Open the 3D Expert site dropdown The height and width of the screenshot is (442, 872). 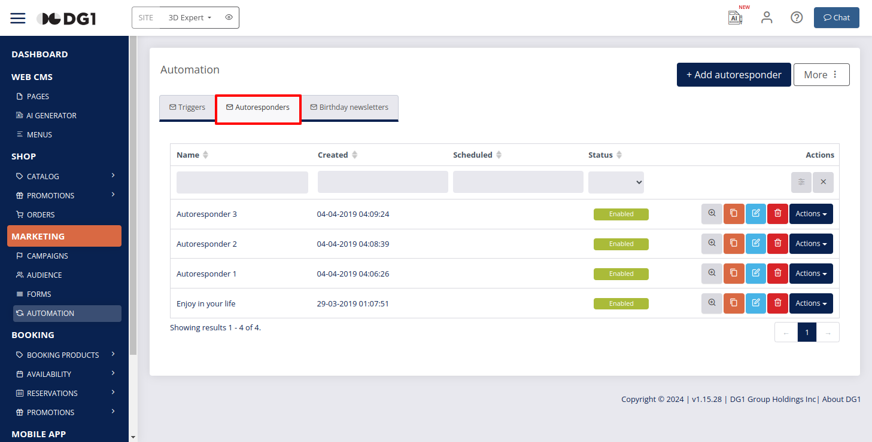click(x=190, y=17)
